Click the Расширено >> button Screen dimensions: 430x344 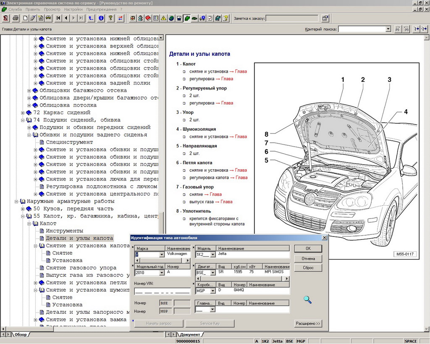tap(308, 323)
